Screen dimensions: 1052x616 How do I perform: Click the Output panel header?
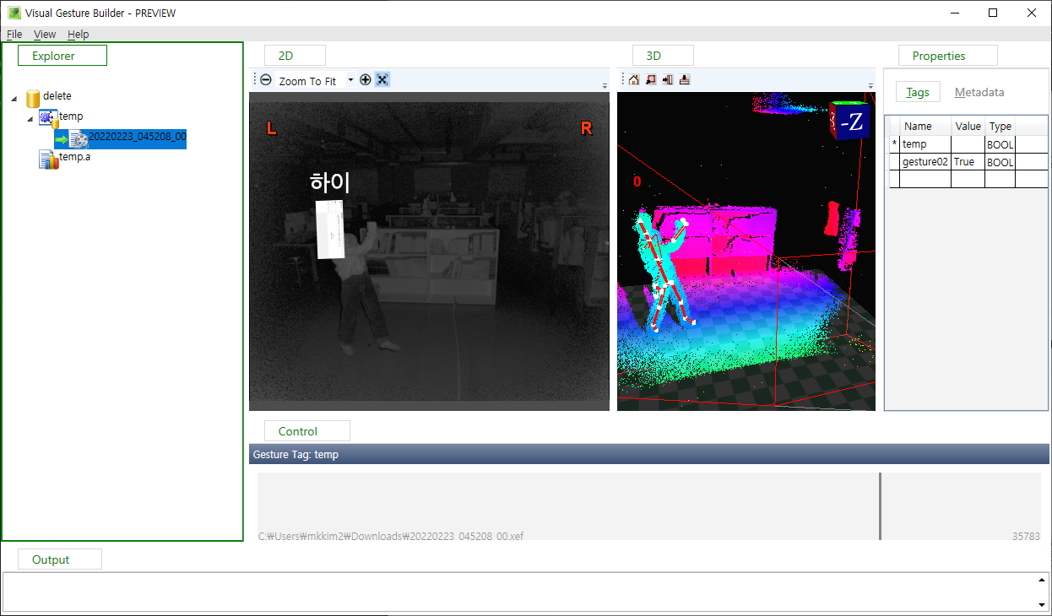point(59,559)
